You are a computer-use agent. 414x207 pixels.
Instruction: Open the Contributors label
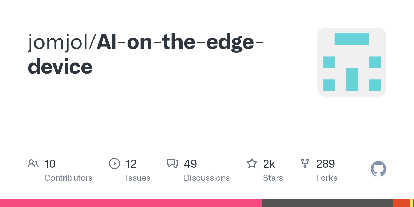coord(68,178)
